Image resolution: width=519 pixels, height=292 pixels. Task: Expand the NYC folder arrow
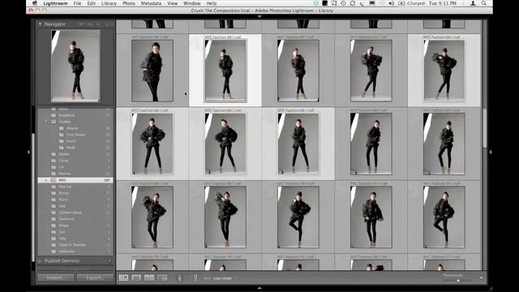tap(46, 180)
